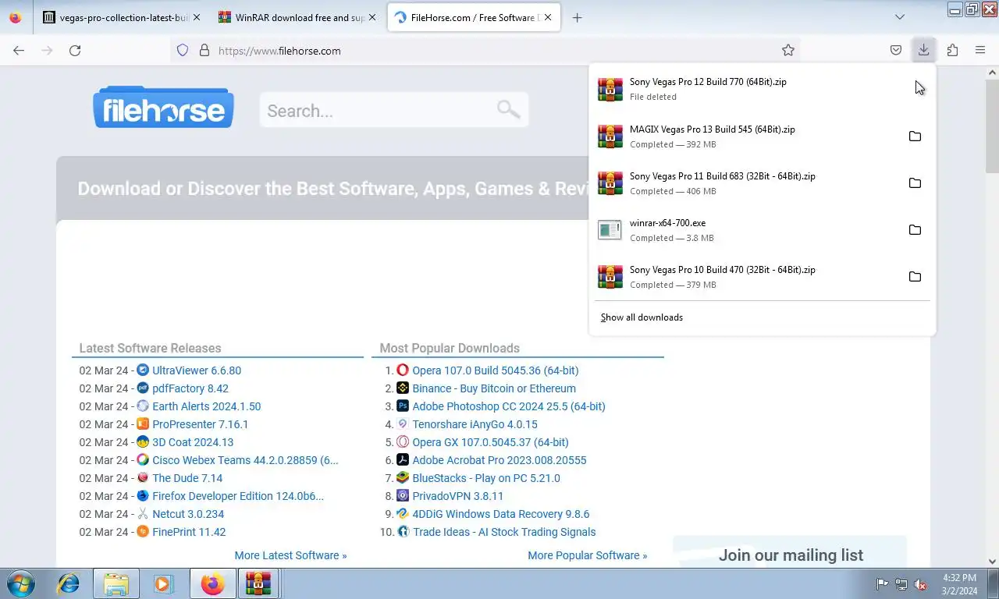This screenshot has width=999, height=599.
Task: Open Adobe Photoshop CC 2024 link
Action: pos(509,406)
